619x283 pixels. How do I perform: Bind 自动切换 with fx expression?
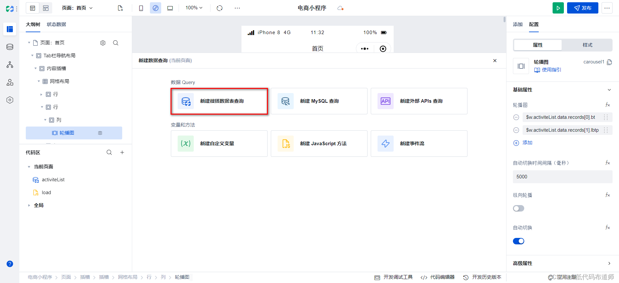608,228
